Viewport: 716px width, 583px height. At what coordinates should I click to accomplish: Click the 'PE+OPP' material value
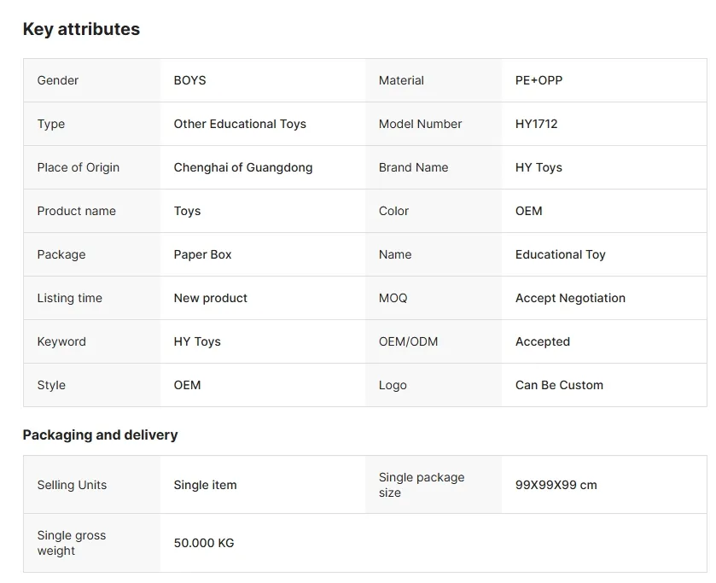click(x=538, y=80)
